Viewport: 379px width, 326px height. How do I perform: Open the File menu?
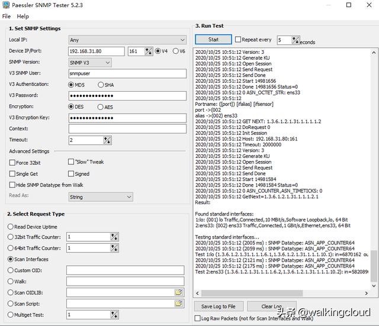pos(7,16)
